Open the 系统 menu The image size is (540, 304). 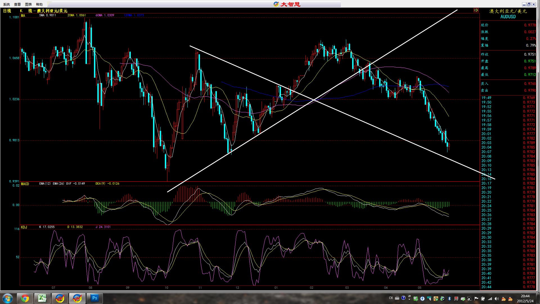tap(6, 4)
